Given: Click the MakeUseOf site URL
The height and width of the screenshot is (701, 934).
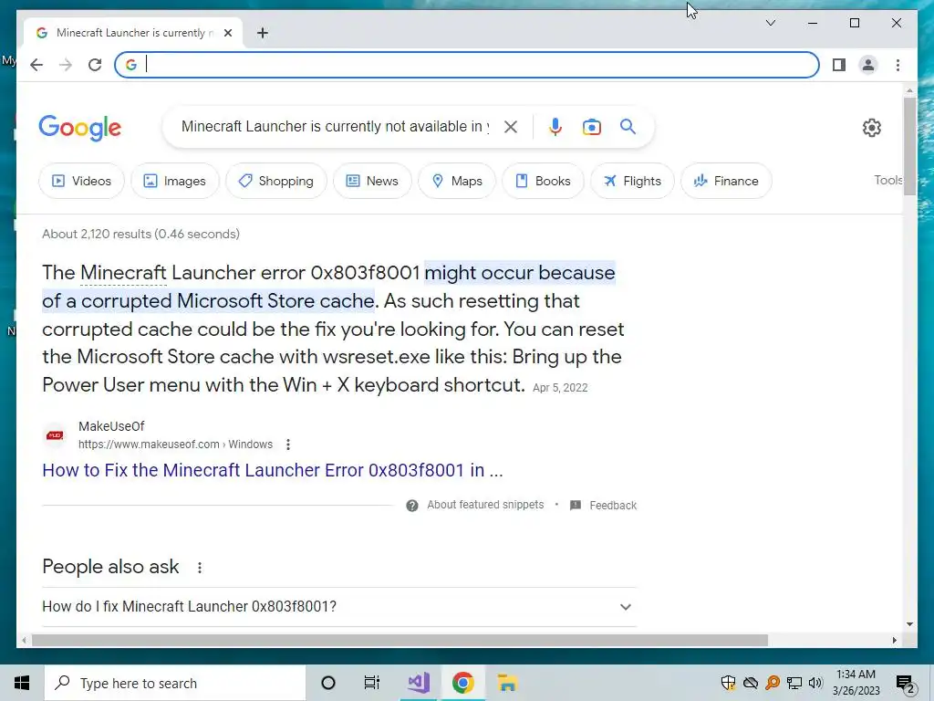Looking at the screenshot, I should tap(175, 445).
